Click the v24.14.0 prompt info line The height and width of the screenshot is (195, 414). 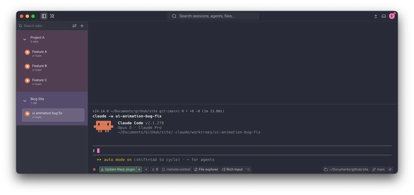tap(158, 111)
